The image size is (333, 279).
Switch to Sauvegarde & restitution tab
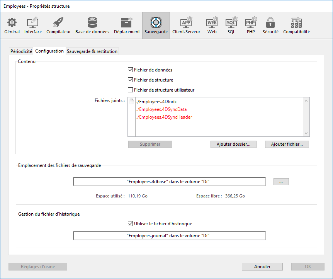coord(92,51)
